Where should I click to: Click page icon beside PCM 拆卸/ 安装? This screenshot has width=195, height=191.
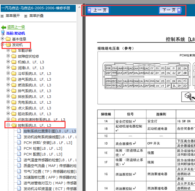19,142
